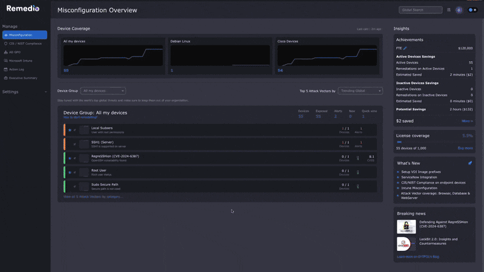Click the 8.1 CVSS score on the RegreSSHion row
Screen dimensions: 484x272
371,157
